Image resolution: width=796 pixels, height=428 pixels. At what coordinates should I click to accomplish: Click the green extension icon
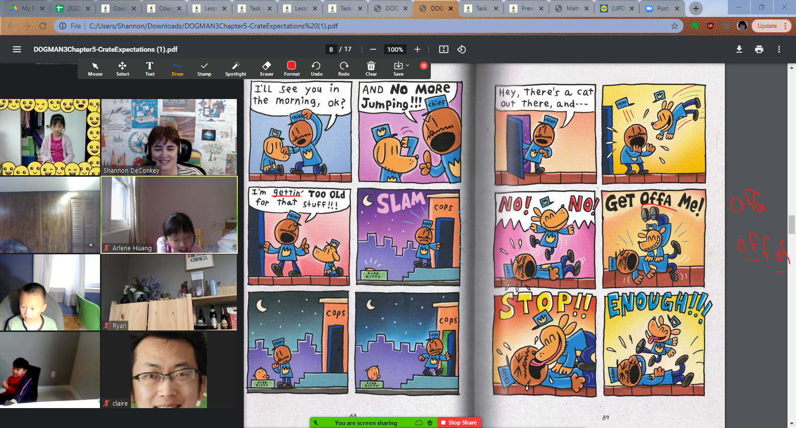click(x=695, y=26)
